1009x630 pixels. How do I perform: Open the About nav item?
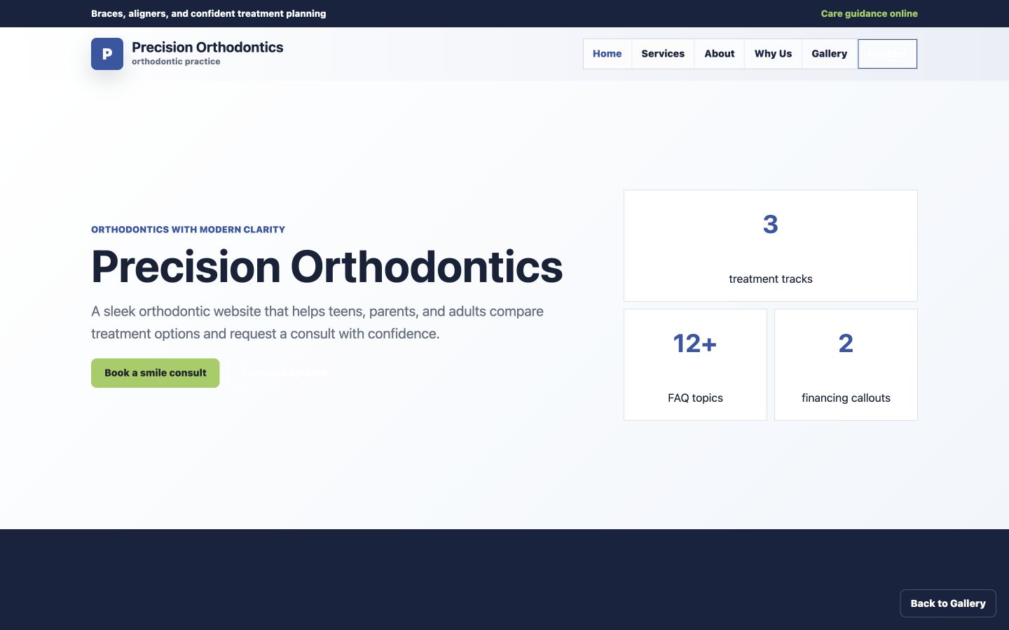pyautogui.click(x=720, y=54)
